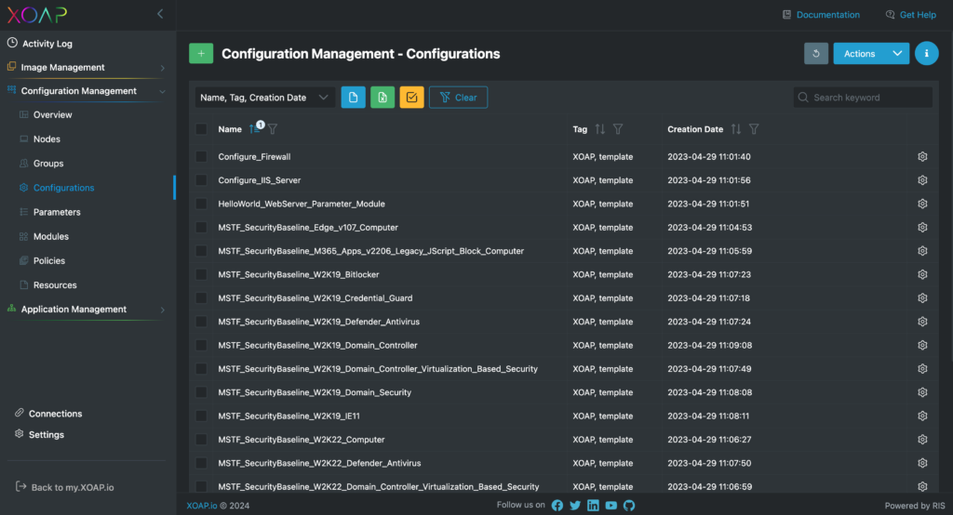Click the yellow select-all checkmark icon

(x=411, y=98)
